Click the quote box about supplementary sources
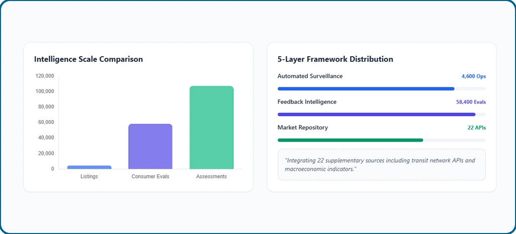The width and height of the screenshot is (516, 234). point(381,165)
